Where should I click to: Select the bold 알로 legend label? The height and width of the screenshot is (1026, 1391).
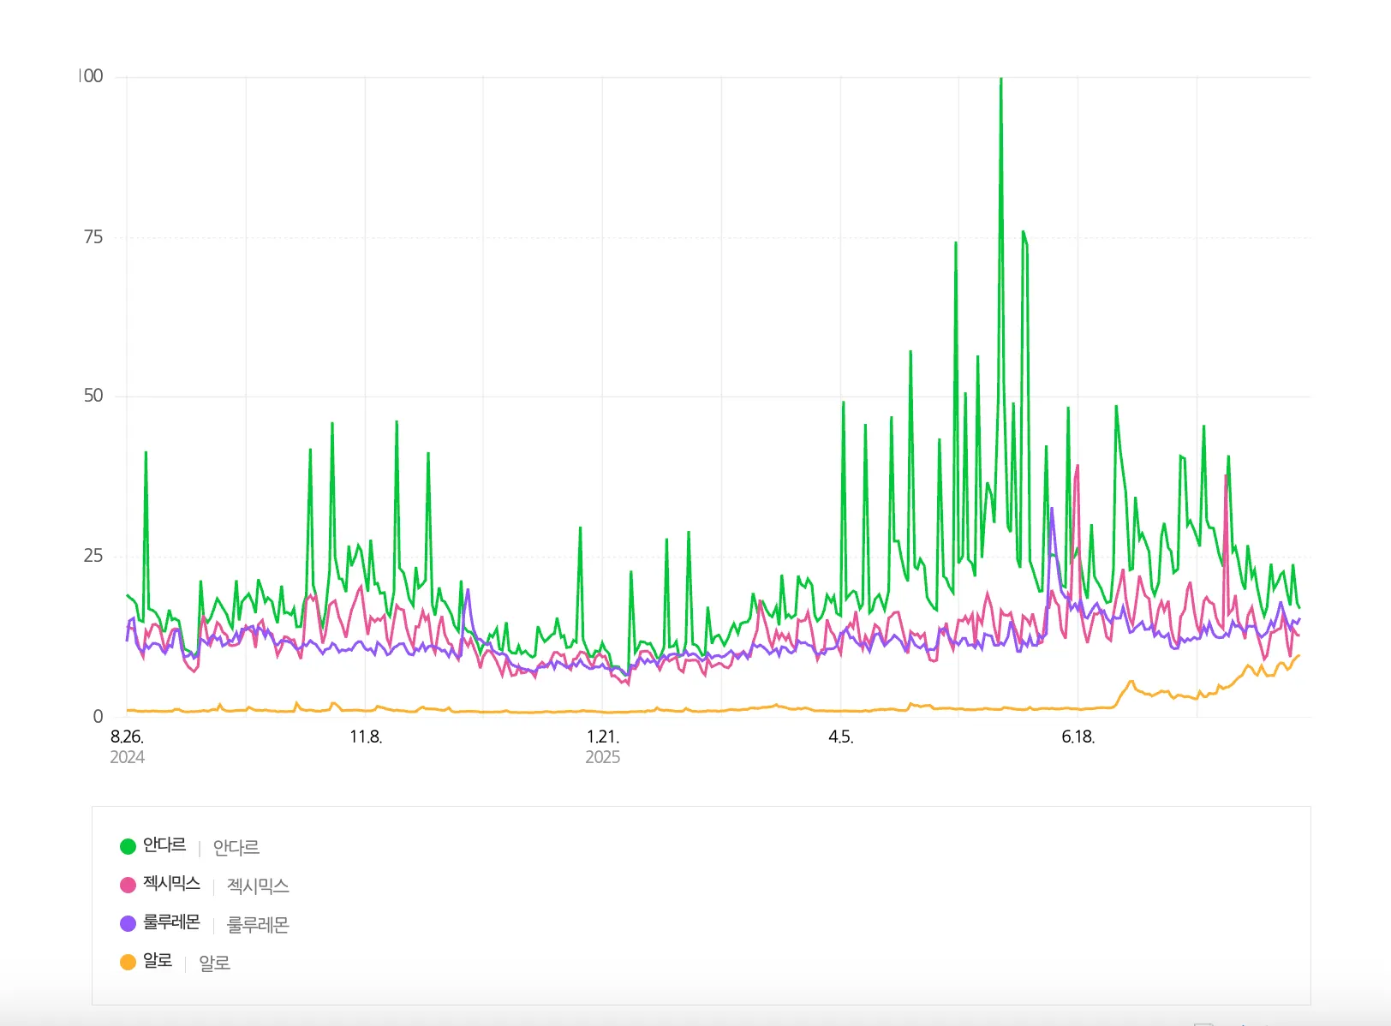[158, 961]
